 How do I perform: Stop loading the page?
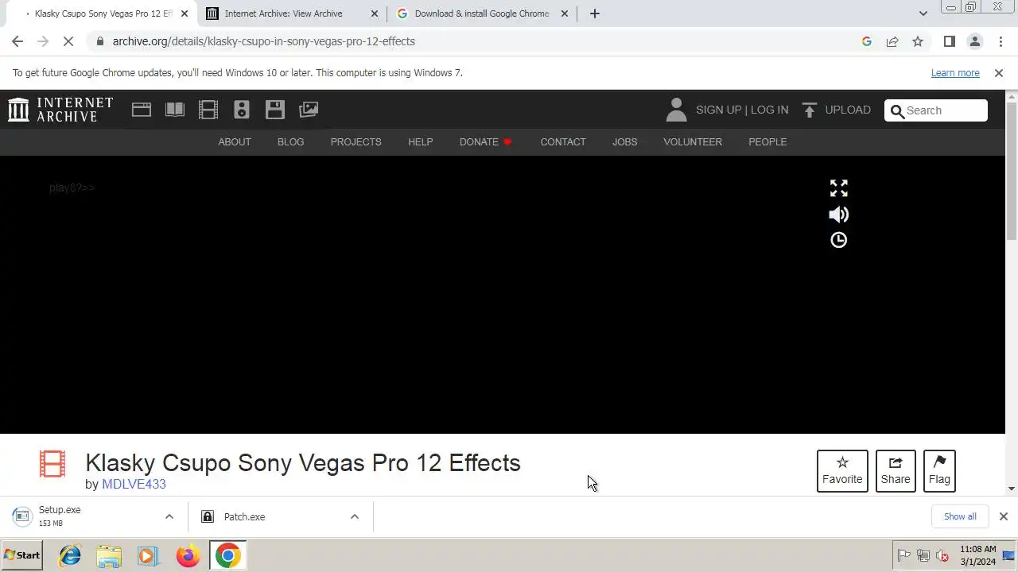pos(68,41)
